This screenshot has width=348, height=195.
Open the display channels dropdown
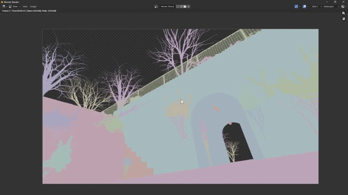click(344, 7)
